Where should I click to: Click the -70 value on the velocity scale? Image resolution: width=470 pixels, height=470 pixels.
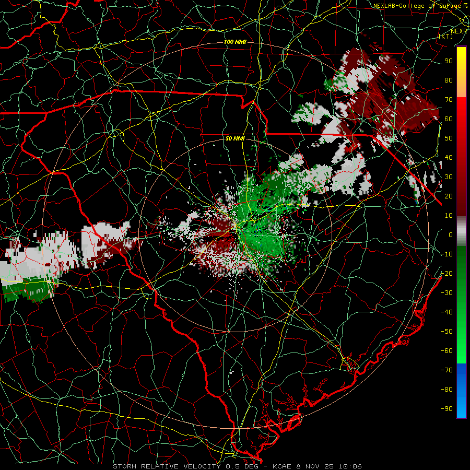tap(446, 370)
